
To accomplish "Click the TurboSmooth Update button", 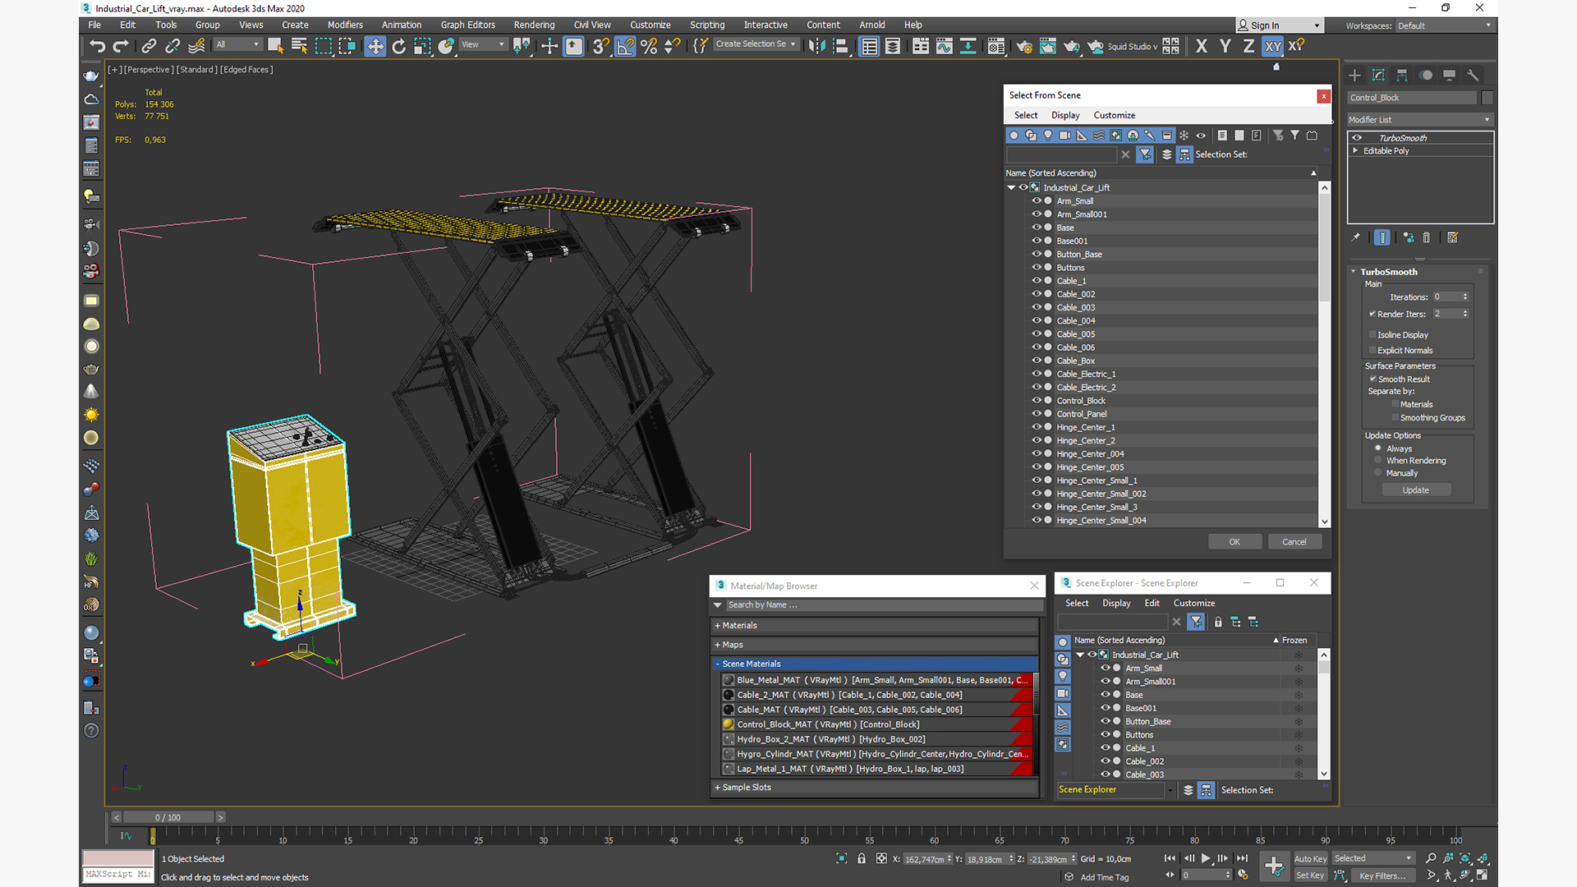I will coord(1416,489).
